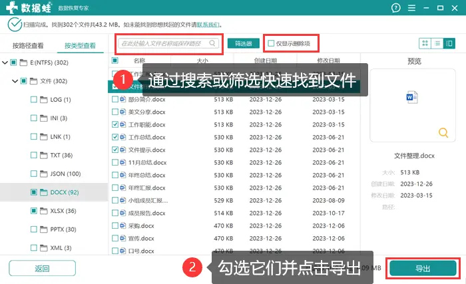Tick the TXT (36) category checkbox

[x=34, y=155]
